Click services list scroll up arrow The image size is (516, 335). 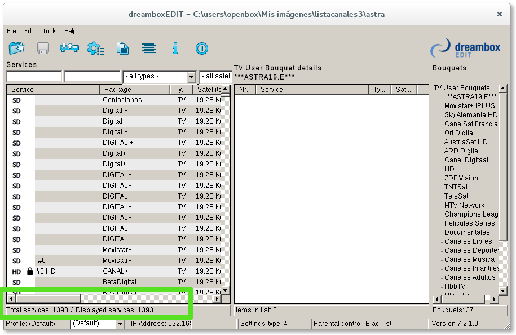coord(226,89)
